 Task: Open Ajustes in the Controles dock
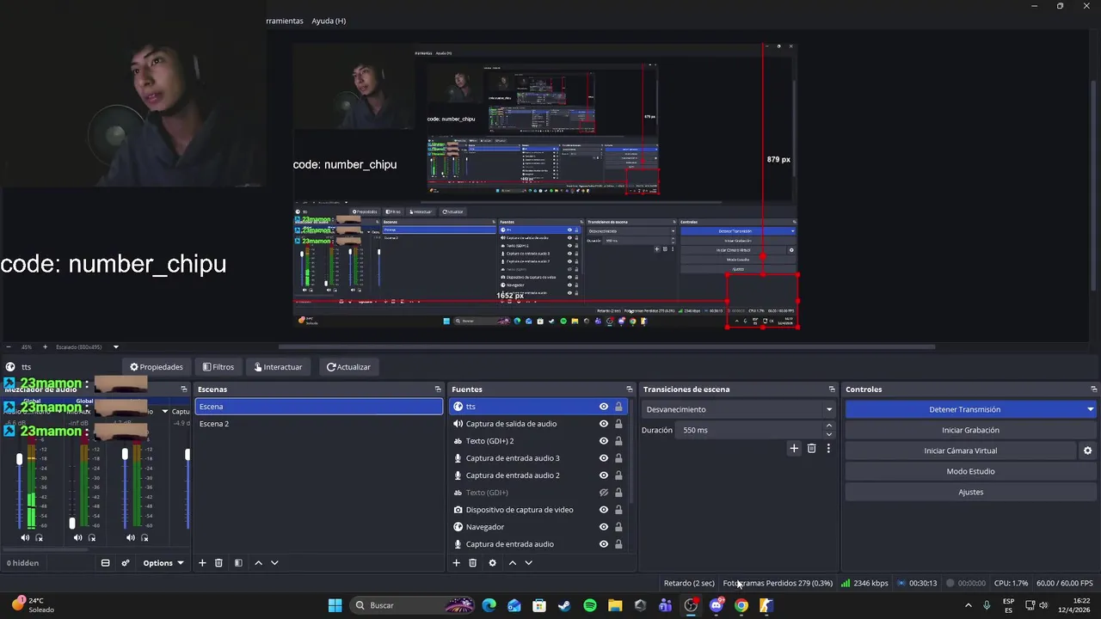point(970,492)
